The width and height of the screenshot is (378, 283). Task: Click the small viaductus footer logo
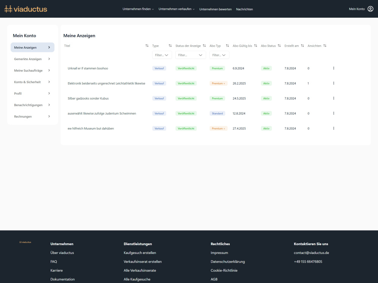pos(25,242)
